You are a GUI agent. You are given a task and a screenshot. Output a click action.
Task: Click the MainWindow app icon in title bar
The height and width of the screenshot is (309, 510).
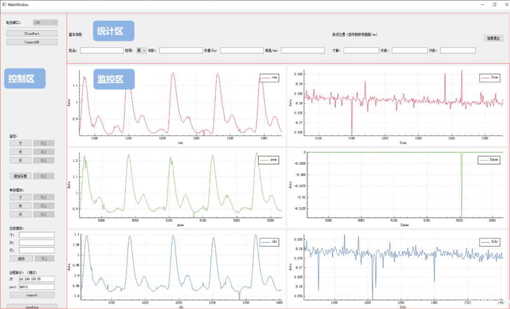coord(4,4)
